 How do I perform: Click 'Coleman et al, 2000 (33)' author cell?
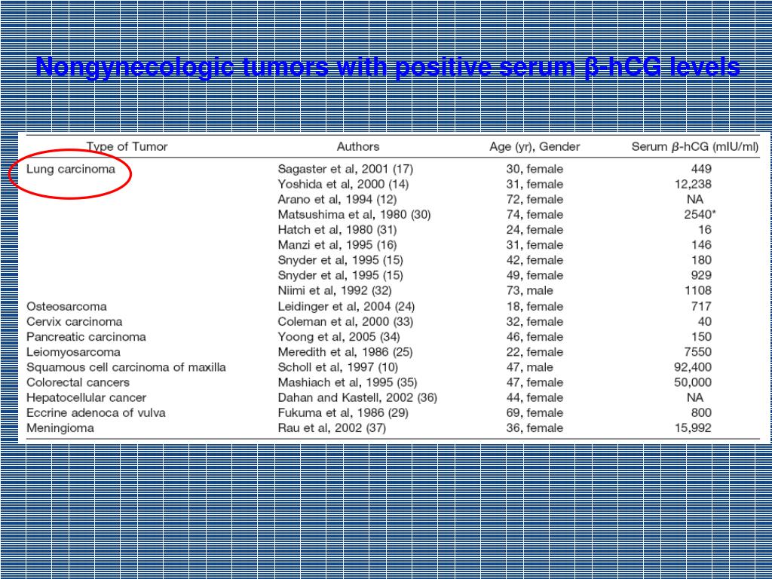[345, 322]
